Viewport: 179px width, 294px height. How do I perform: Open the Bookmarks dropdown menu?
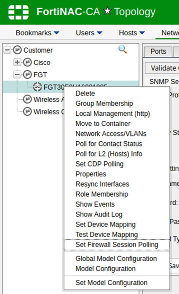click(37, 33)
